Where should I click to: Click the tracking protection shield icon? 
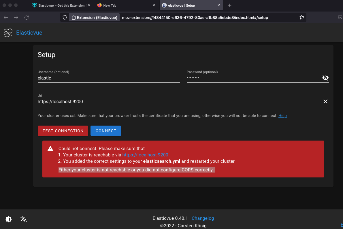click(x=65, y=17)
